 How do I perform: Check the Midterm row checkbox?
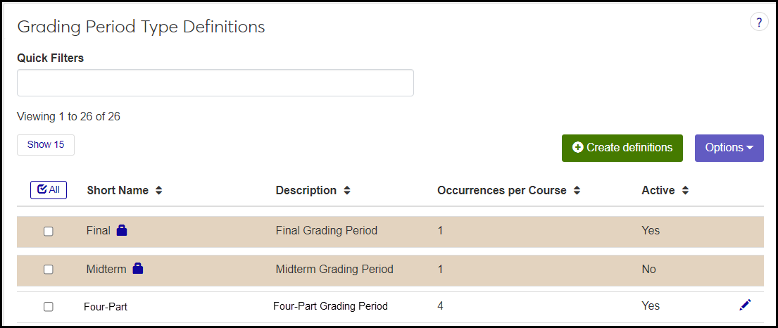(49, 269)
